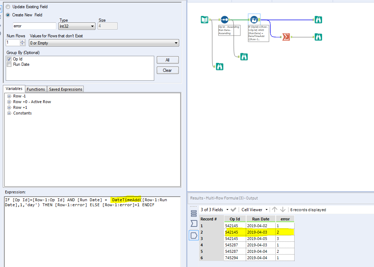Select the Browse tool below the Sort tool
This screenshot has height=267, width=374.
coord(244,56)
